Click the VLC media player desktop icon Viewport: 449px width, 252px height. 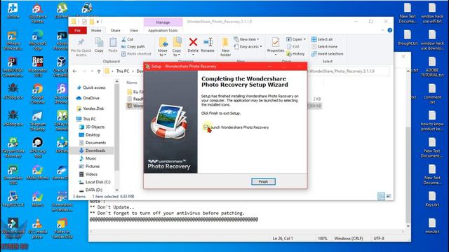(x=37, y=228)
